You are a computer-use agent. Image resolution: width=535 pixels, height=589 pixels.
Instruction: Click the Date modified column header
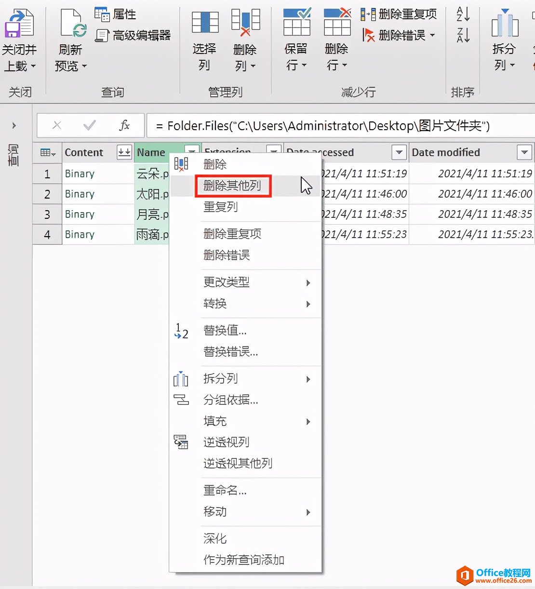446,153
